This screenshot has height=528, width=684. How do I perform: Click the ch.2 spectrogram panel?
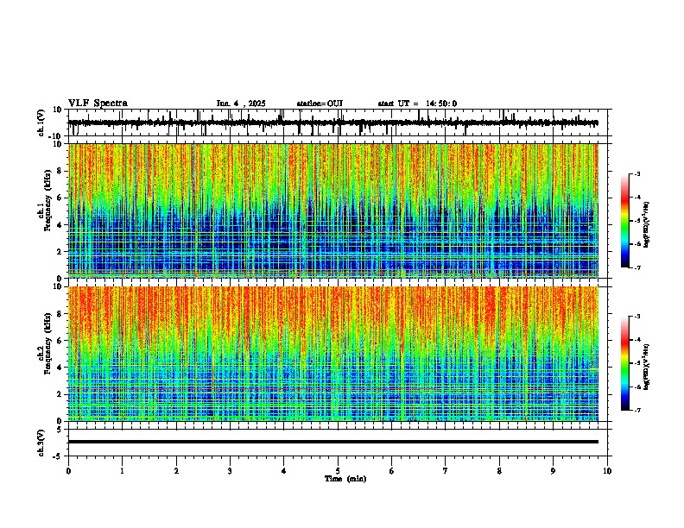(x=333, y=354)
